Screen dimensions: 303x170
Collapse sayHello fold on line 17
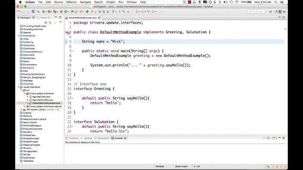(x=72, y=98)
